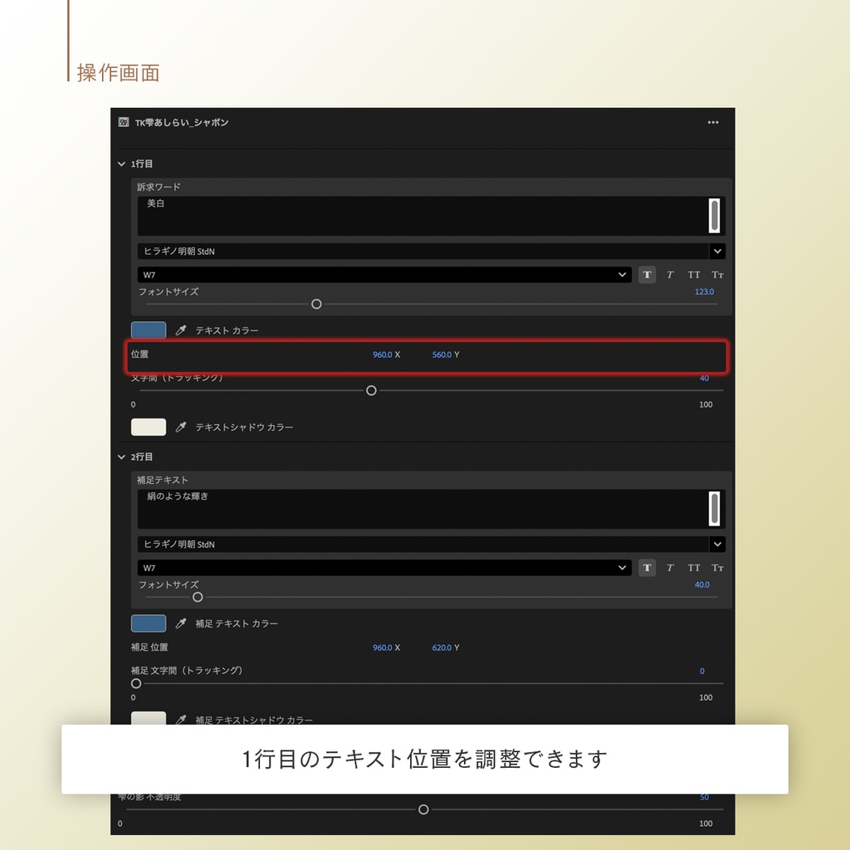Screen dimensions: 850x850
Task: Toggle all caps in 2行目 section
Action: coord(694,568)
